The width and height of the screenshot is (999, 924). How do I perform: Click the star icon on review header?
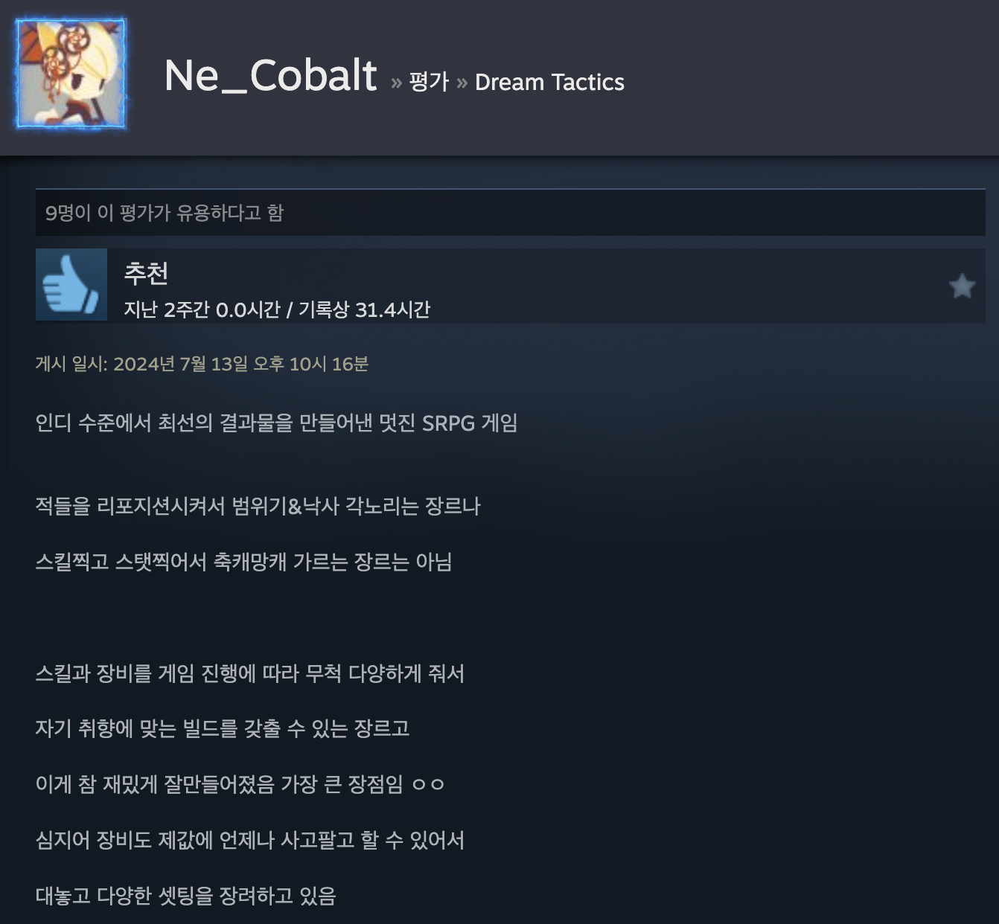pyautogui.click(x=962, y=286)
